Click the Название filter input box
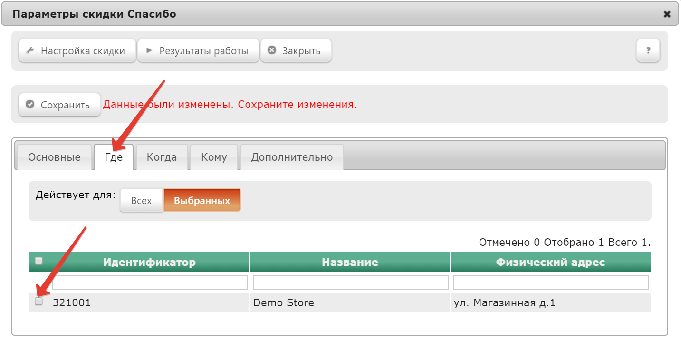This screenshot has height=341, width=681. click(350, 283)
